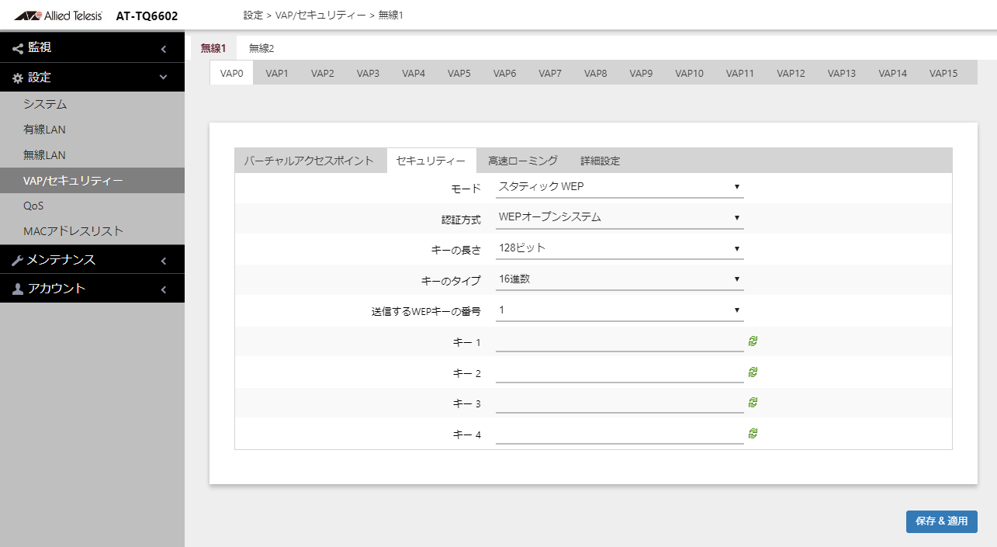The height and width of the screenshot is (547, 997).
Task: Expand the 監視 sidebar section chevron
Action: (164, 49)
